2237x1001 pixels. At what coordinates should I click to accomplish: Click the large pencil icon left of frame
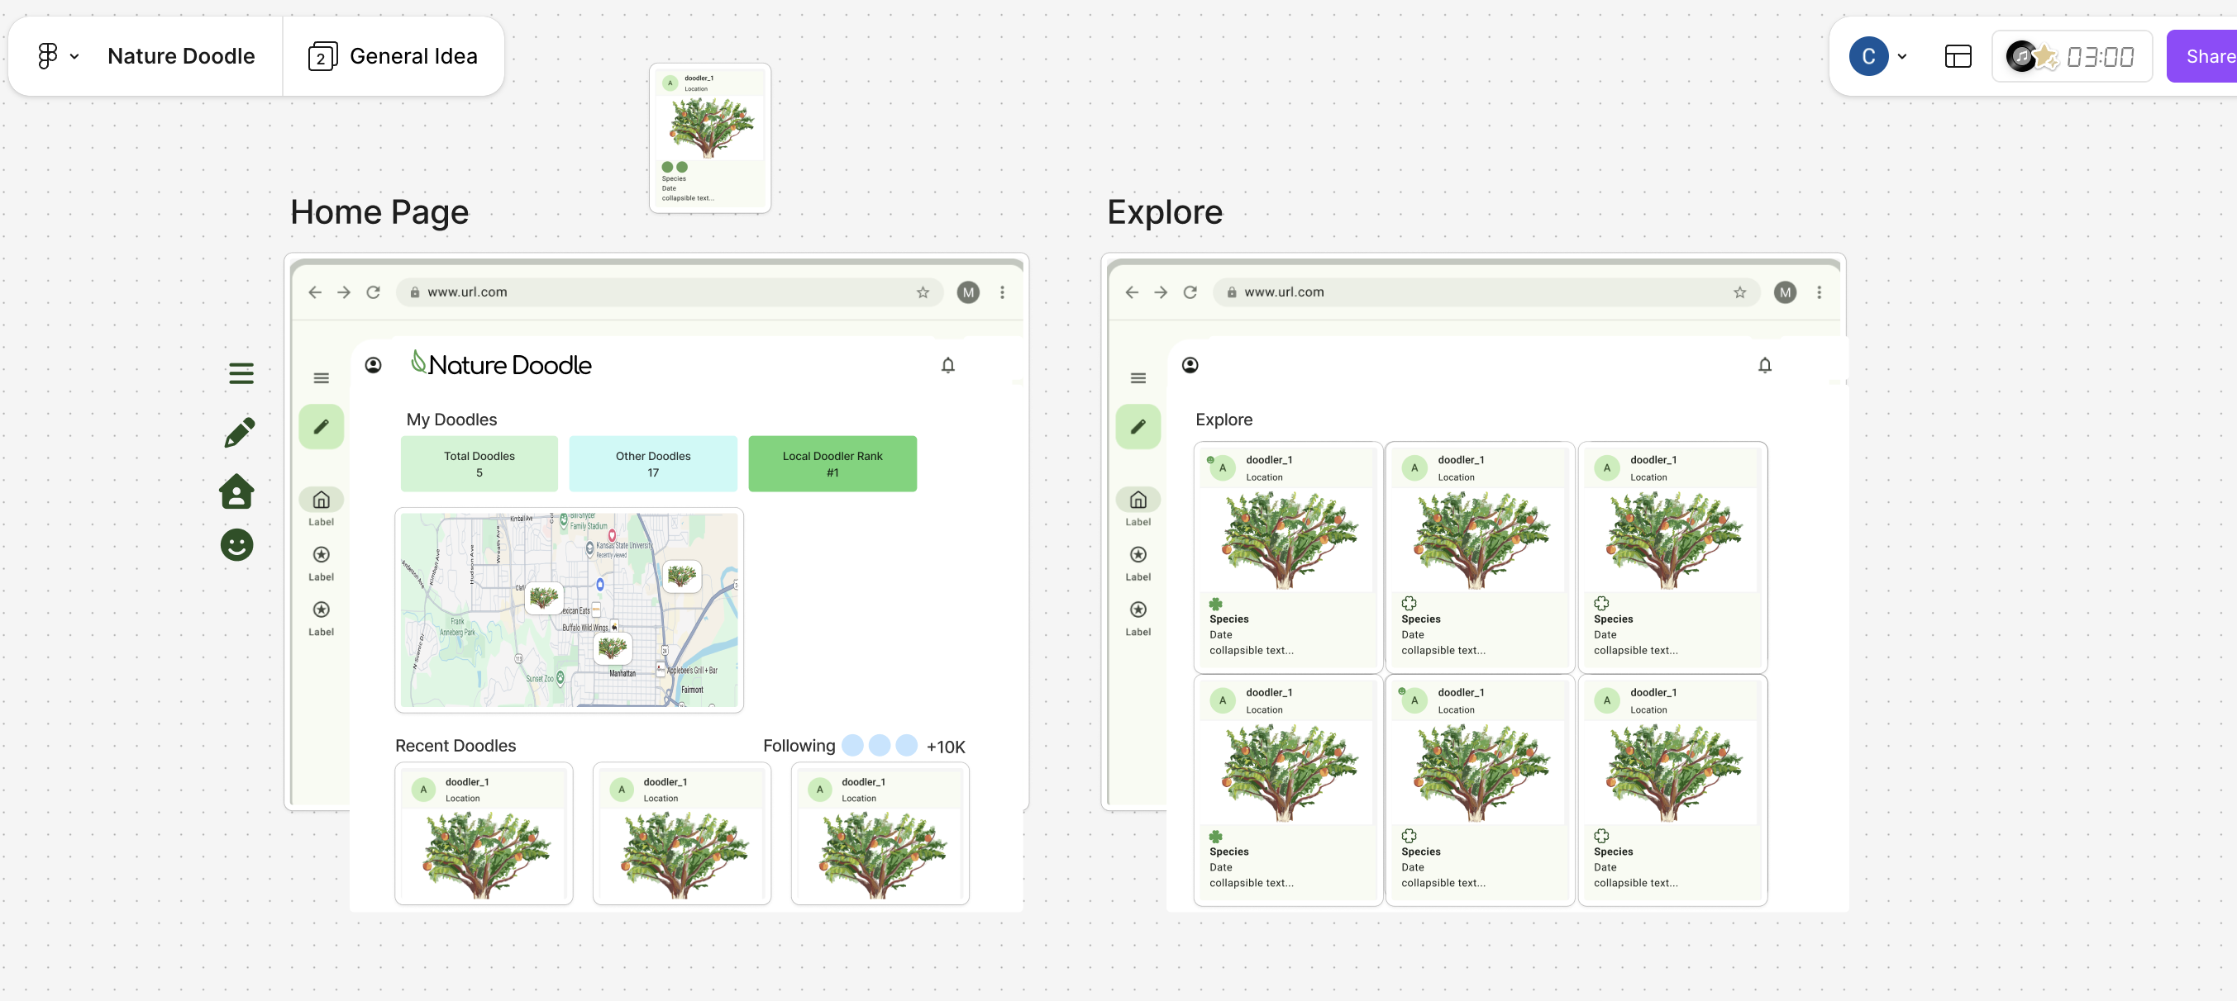[240, 432]
